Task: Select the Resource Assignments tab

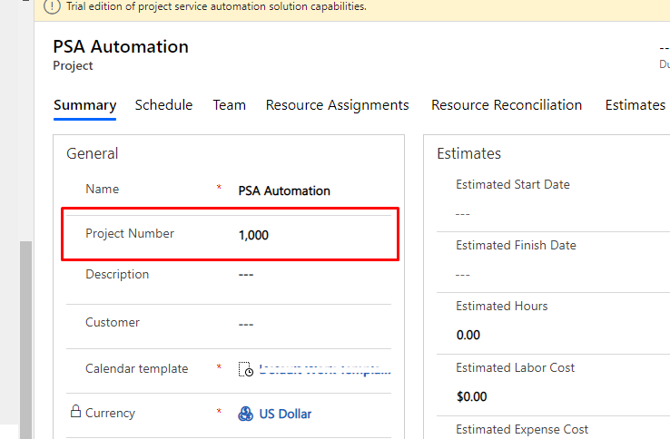Action: (337, 105)
